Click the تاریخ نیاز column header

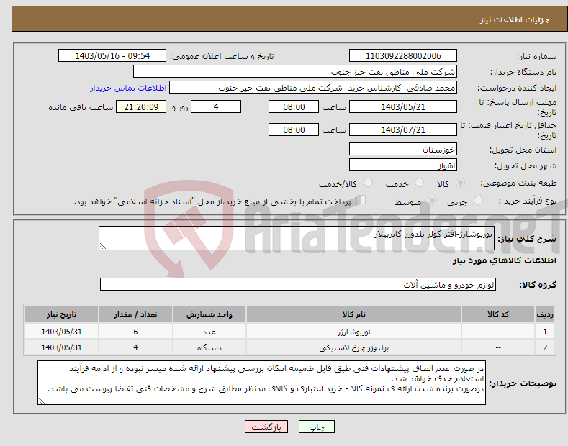point(62,314)
